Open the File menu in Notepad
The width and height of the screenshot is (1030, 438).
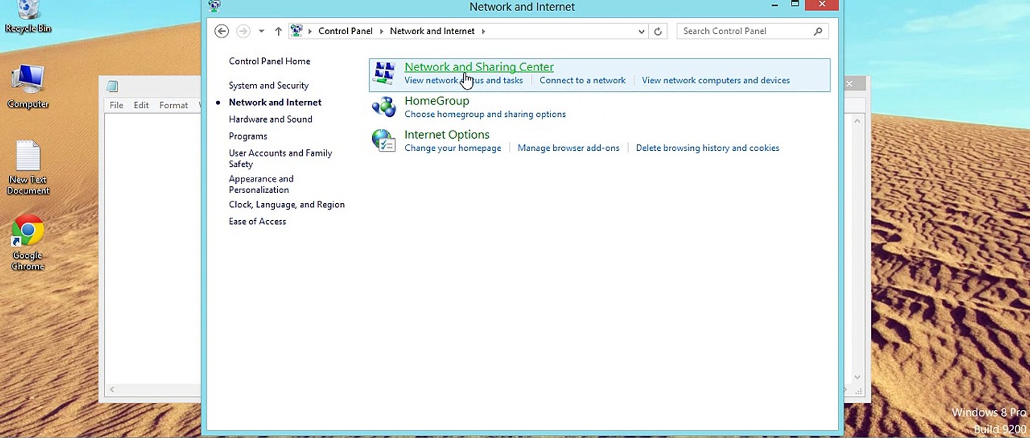point(116,105)
